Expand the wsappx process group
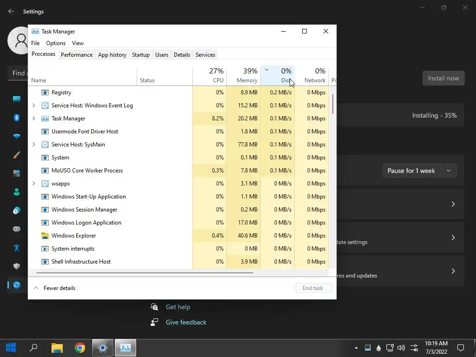Viewport: 476px width, 357px height. click(x=33, y=184)
